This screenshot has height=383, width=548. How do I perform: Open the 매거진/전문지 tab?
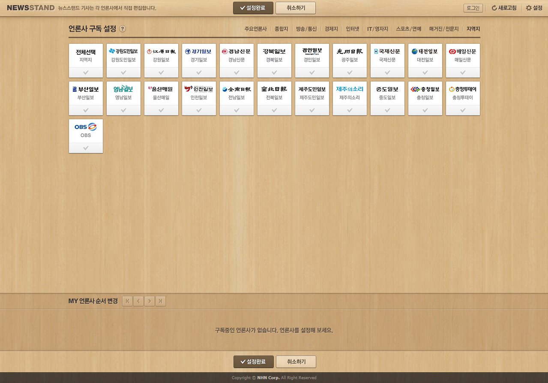[444, 29]
